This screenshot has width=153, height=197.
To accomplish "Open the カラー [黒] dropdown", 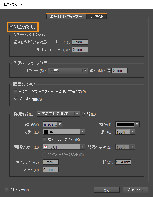I will click(64, 132).
